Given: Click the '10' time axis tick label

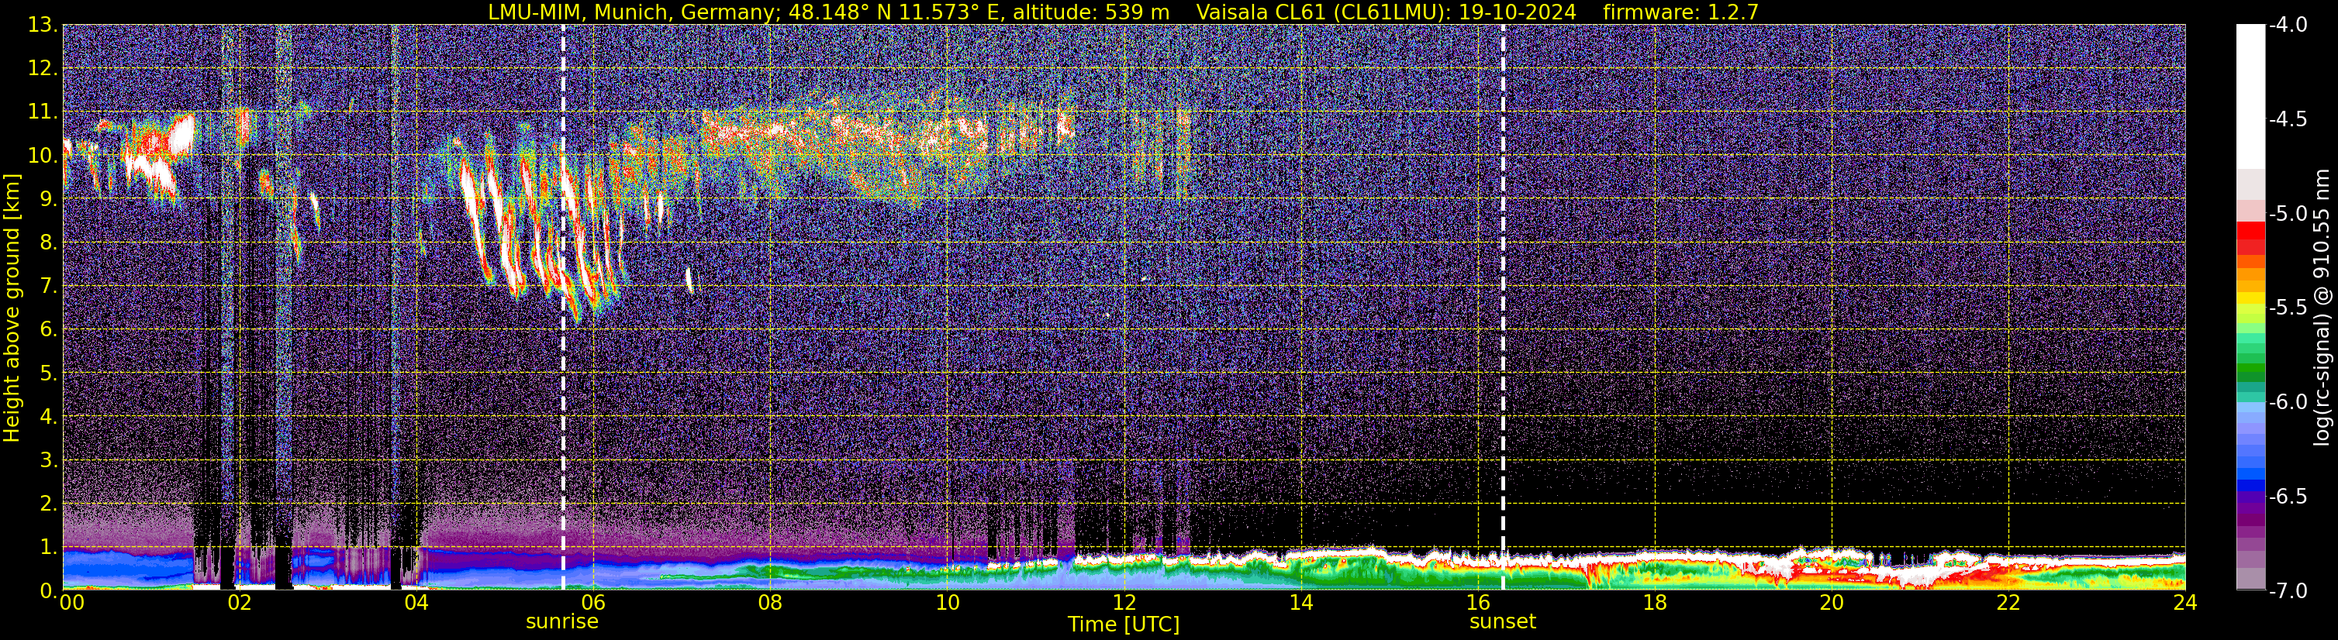Looking at the screenshot, I should pyautogui.click(x=947, y=603).
